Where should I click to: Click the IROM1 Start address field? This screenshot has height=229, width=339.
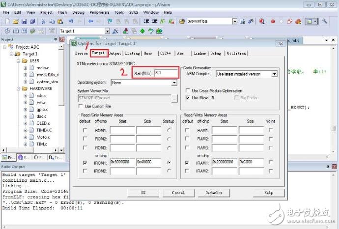(x=122, y=162)
